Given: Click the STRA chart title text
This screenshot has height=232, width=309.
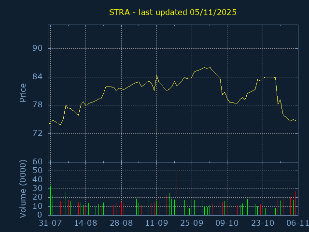Looking at the screenshot, I should coord(173,12).
